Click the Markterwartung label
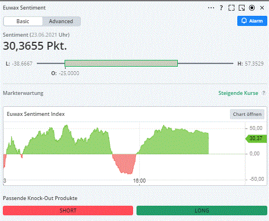The image size is (269, 221). (23, 93)
